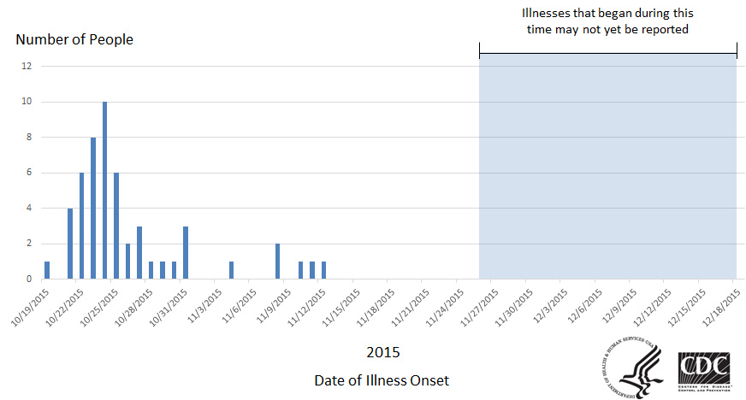Click the bar with value 8
The height and width of the screenshot is (400, 746).
(x=93, y=208)
